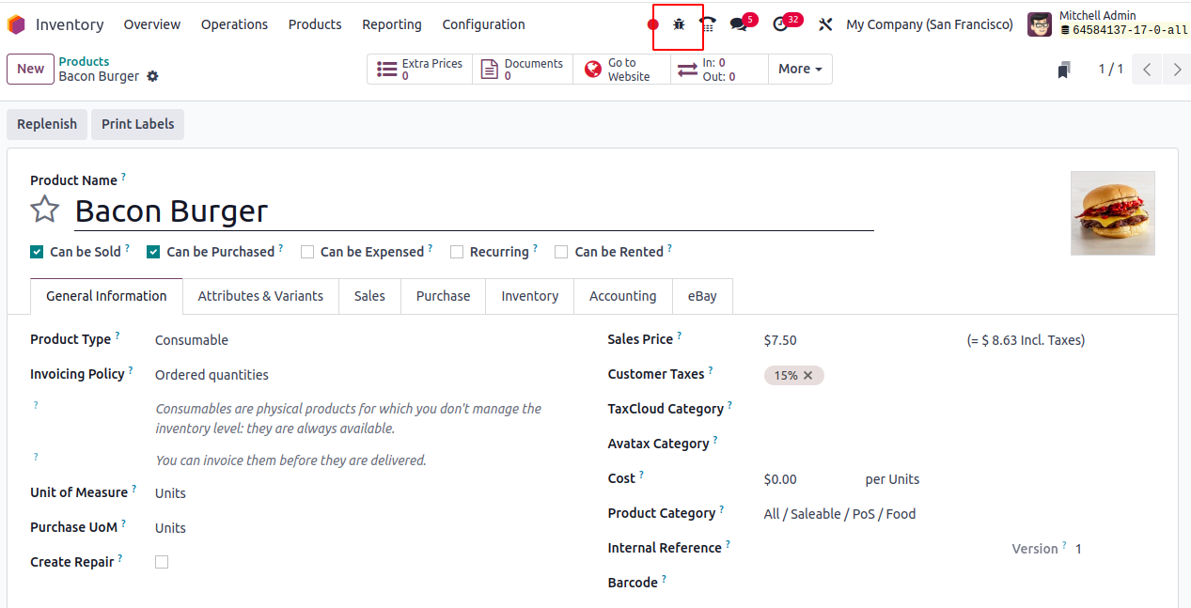Remove the 15% customer tax tag

click(808, 375)
